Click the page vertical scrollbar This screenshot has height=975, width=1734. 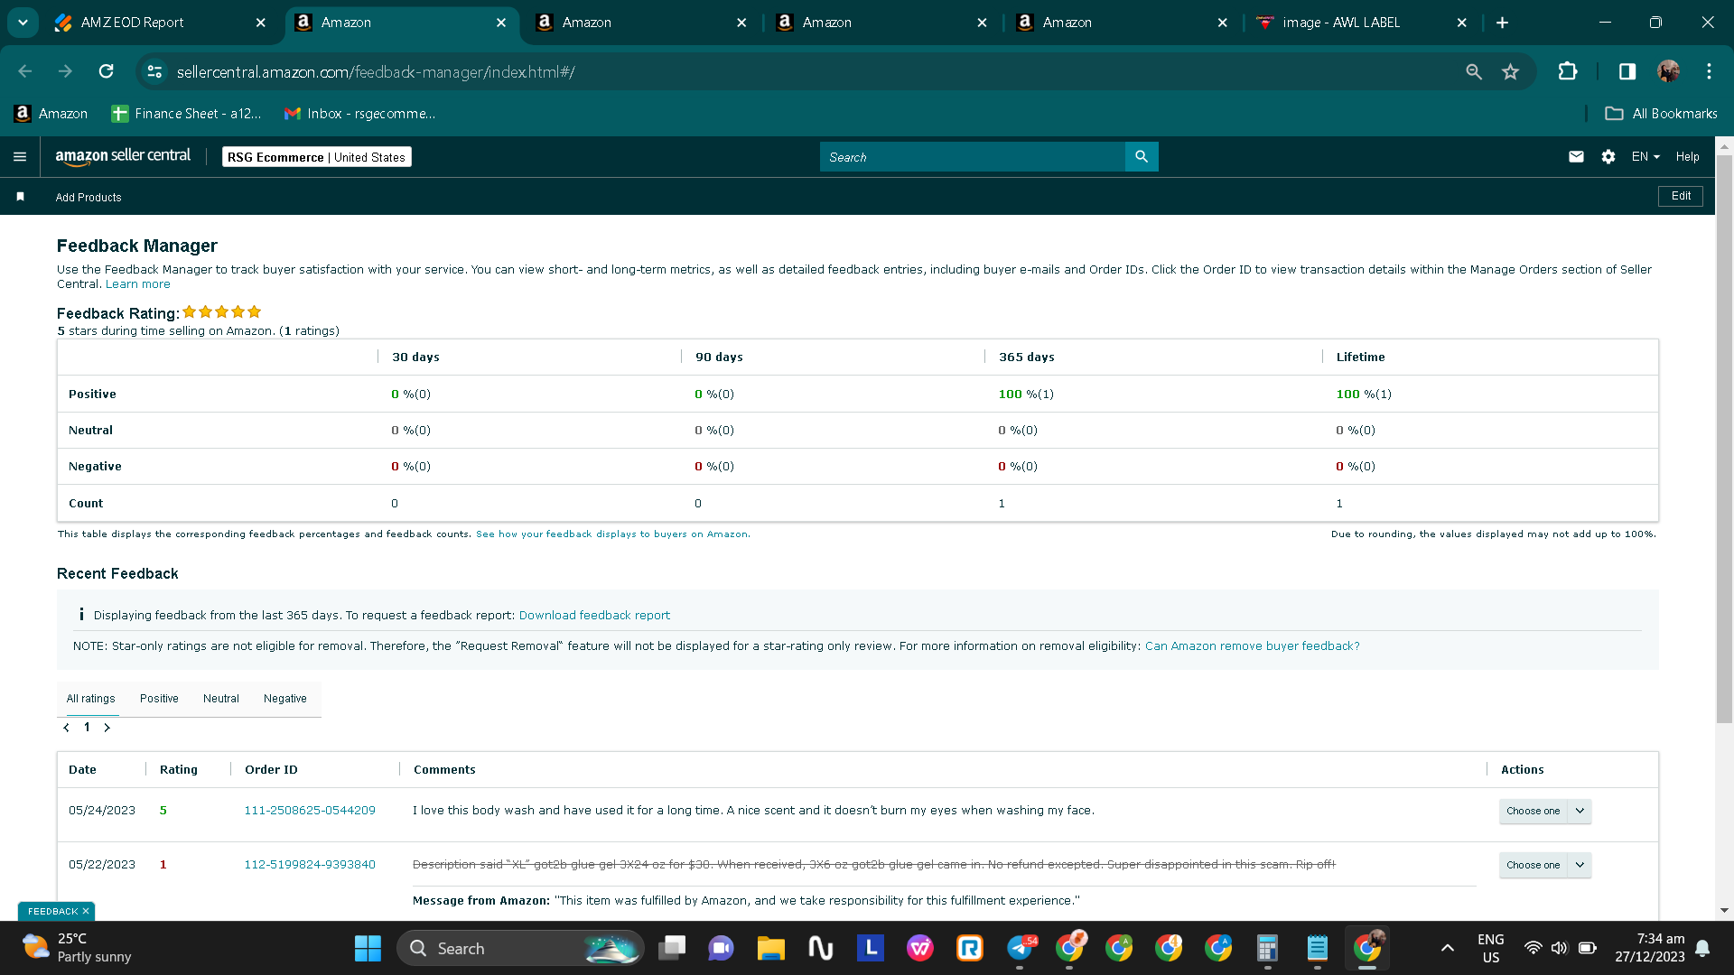click(x=1724, y=438)
